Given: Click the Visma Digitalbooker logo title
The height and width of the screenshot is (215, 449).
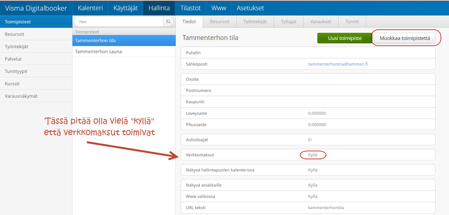Looking at the screenshot, I should (x=36, y=8).
